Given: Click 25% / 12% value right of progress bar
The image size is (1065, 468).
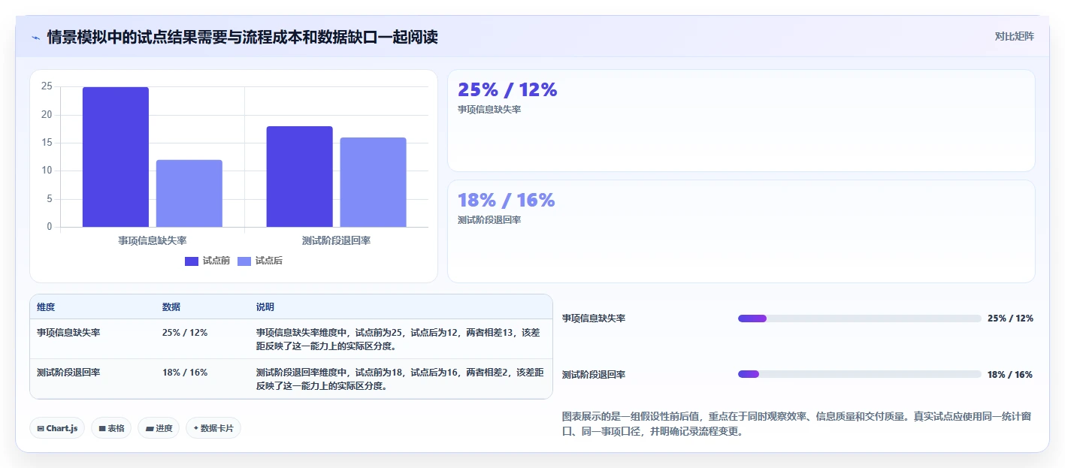Looking at the screenshot, I should click(x=1010, y=319).
